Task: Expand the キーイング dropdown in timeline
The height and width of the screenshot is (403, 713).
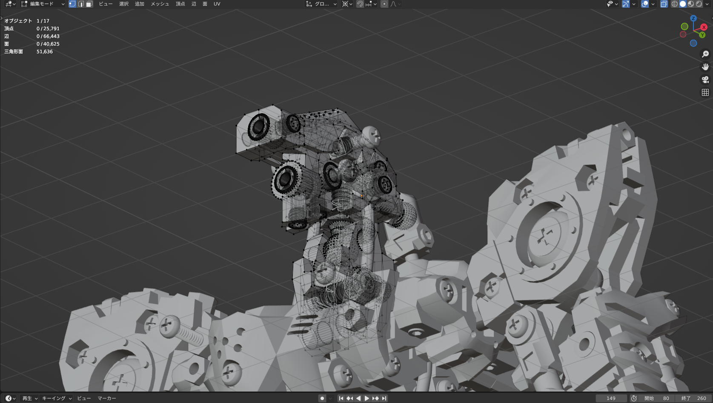Action: pyautogui.click(x=57, y=398)
